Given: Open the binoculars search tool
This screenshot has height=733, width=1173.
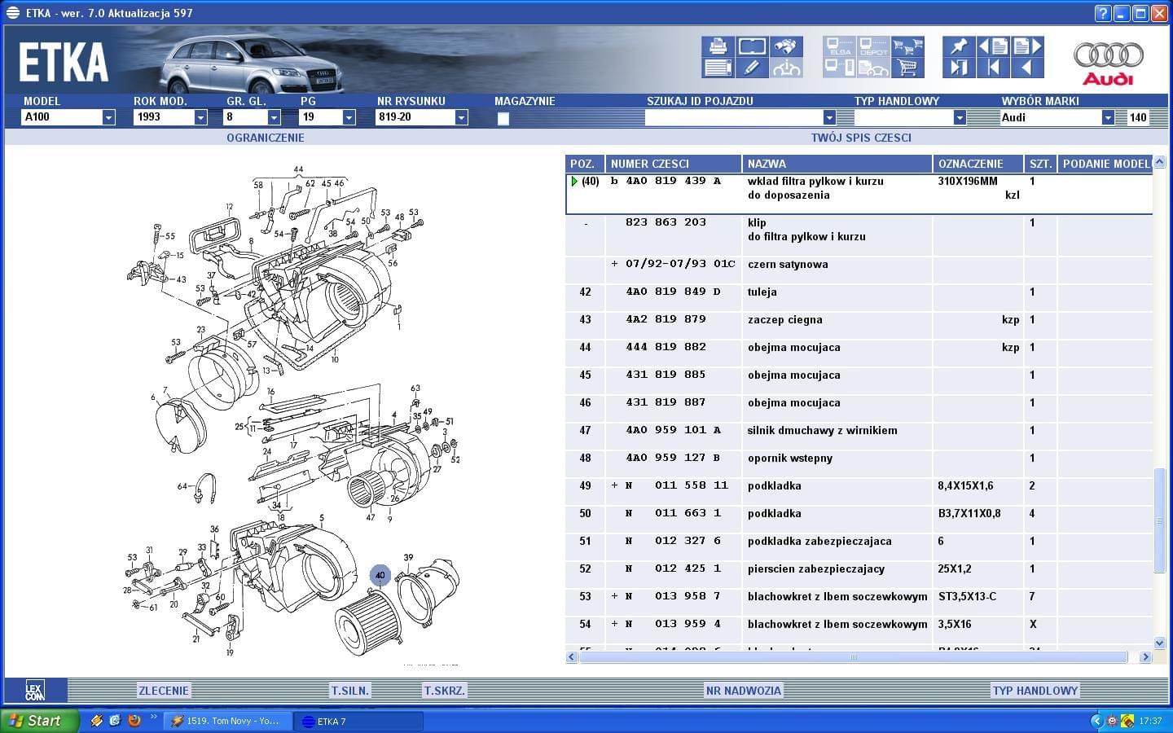Looking at the screenshot, I should click(786, 46).
